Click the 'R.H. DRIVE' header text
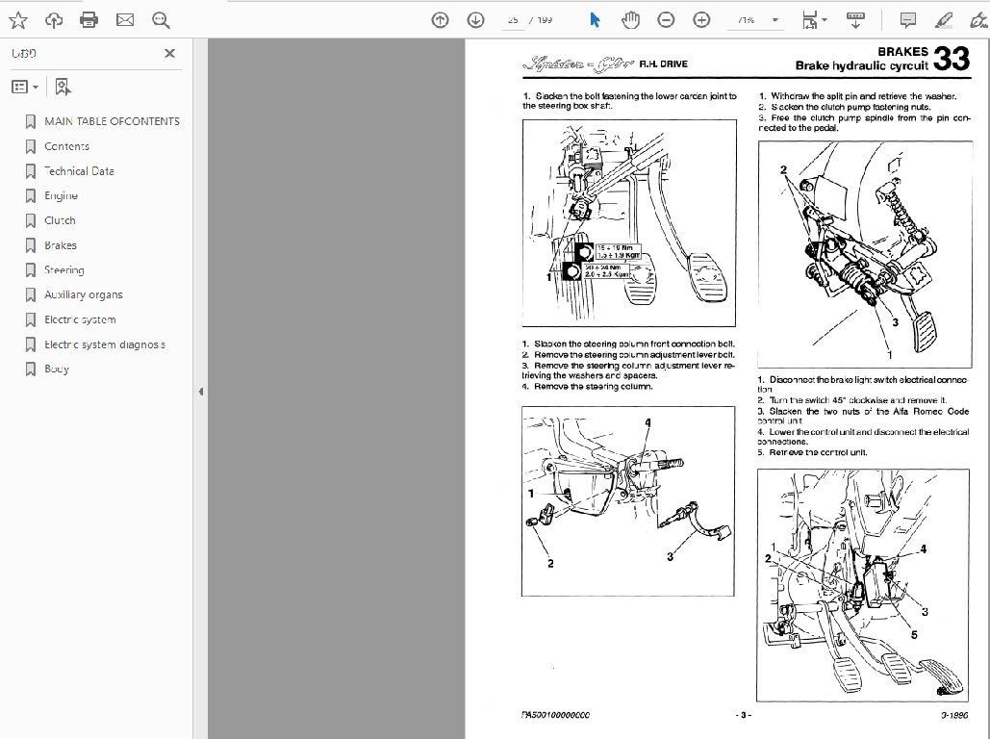 point(664,64)
